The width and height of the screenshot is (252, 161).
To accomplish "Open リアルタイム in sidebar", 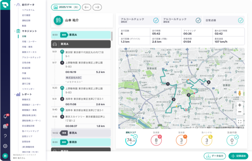I will point(28,10).
